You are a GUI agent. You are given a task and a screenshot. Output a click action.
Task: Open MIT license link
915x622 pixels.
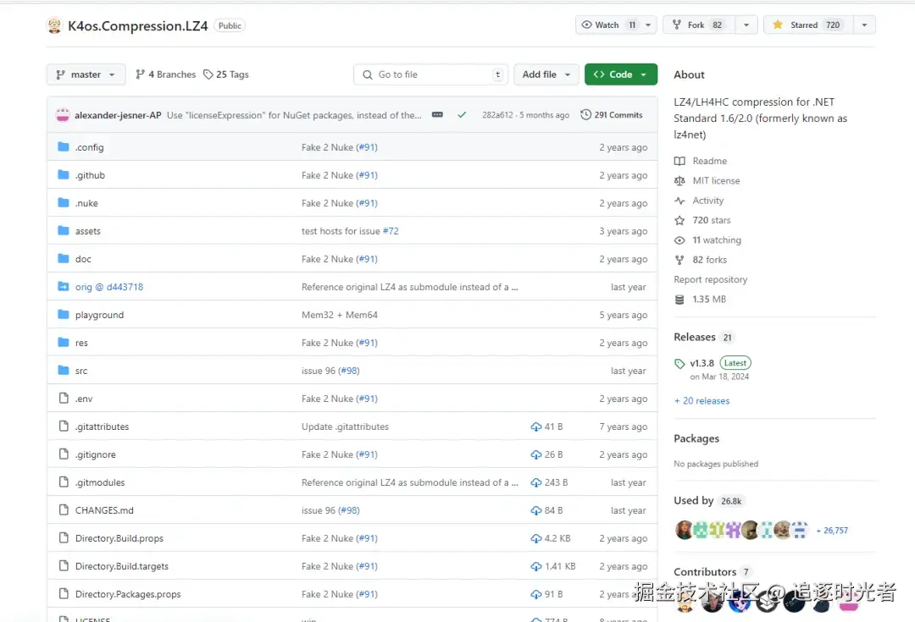[x=716, y=181]
